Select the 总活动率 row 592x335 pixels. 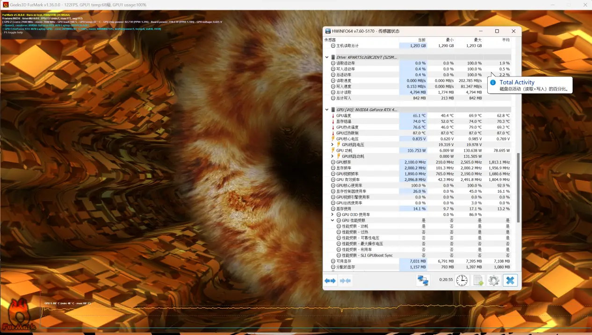pyautogui.click(x=418, y=75)
